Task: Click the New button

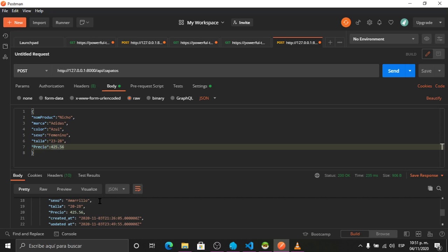Action: [15, 22]
